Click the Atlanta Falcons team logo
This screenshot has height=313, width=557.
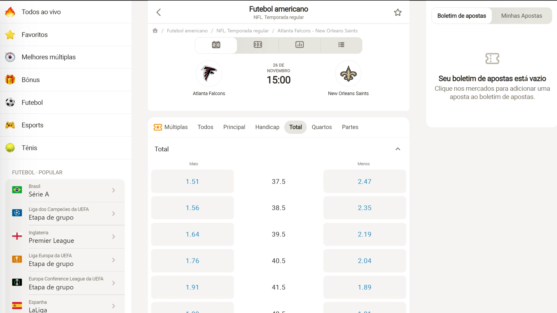[x=209, y=74]
